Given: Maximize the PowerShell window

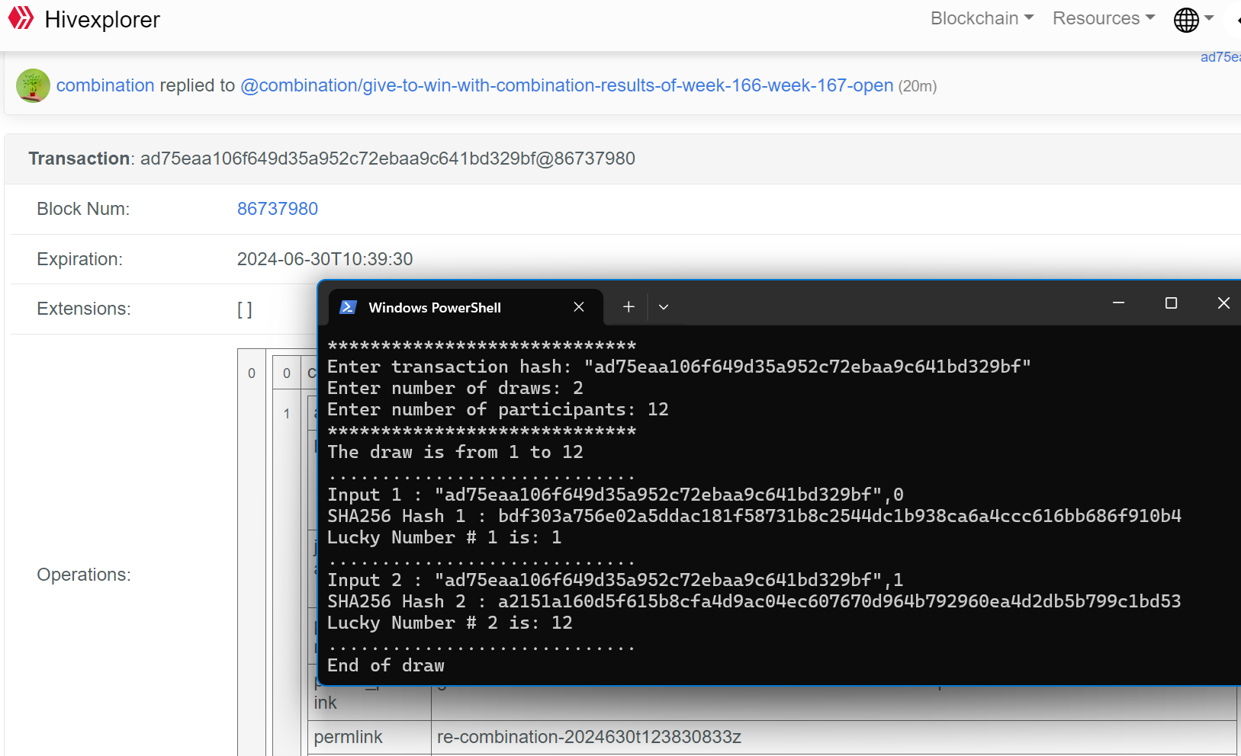Looking at the screenshot, I should pos(1171,303).
